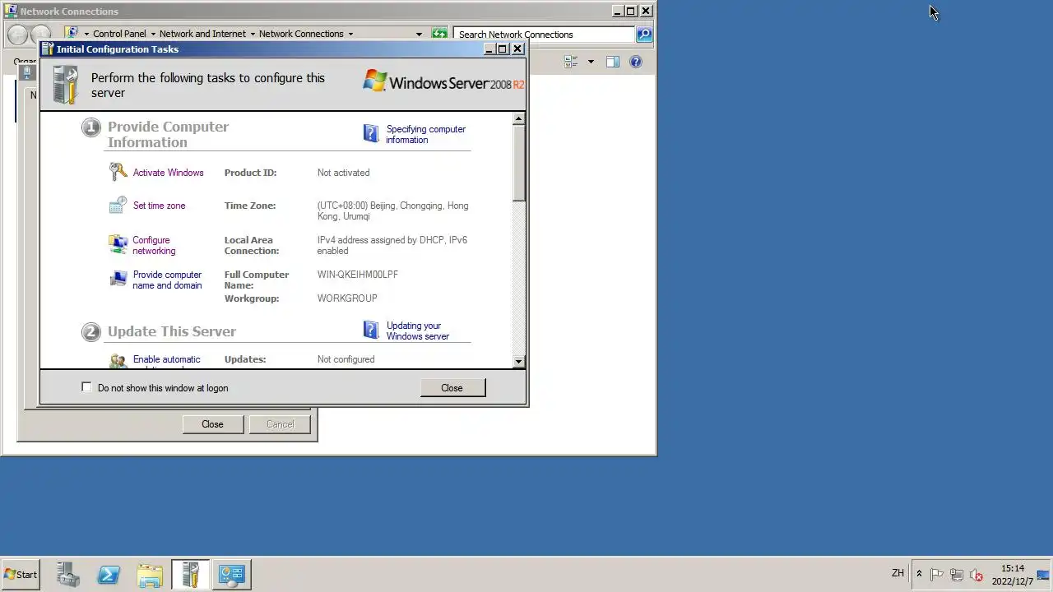
Task: Click the refresh icon beside address bar
Action: pyautogui.click(x=440, y=34)
